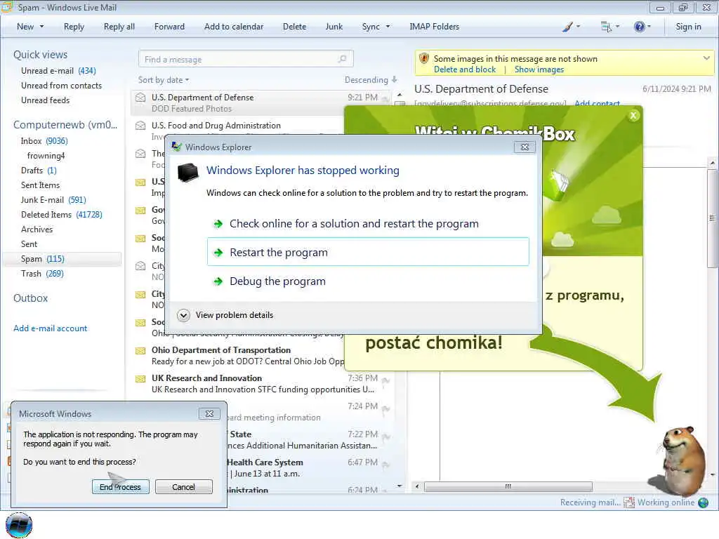Collapse the image warning bar chevron
This screenshot has height=539, width=719.
pyautogui.click(x=706, y=58)
